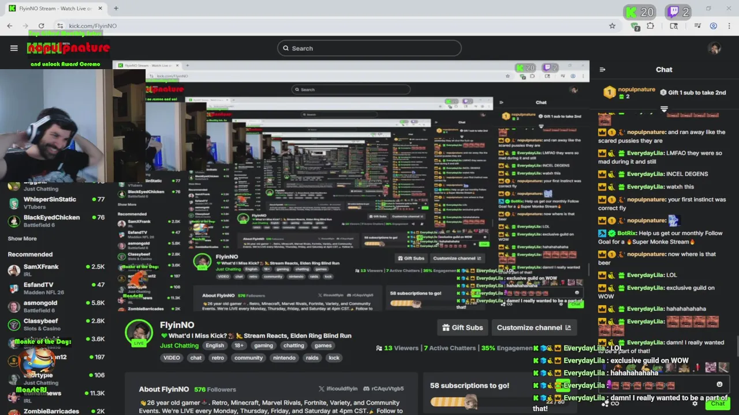Image resolution: width=739 pixels, height=415 pixels.
Task: Click the browser address bar URL
Action: [93, 26]
